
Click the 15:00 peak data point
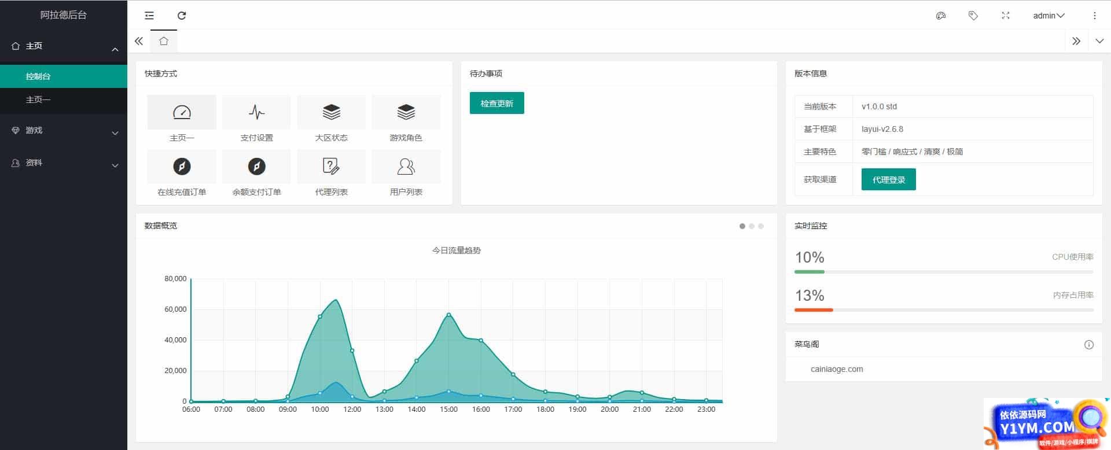click(448, 315)
